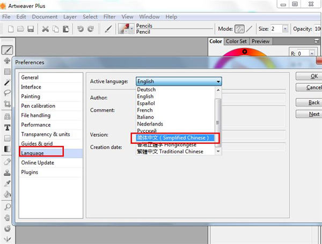Select the Paint Bucket fill tool
Image resolution: width=322 pixels, height=244 pixels.
pos(7,194)
